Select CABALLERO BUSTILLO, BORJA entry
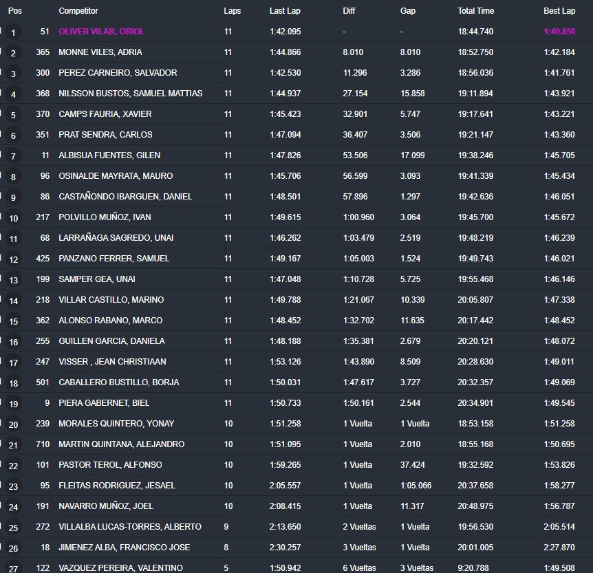The width and height of the screenshot is (593, 573). pos(119,382)
